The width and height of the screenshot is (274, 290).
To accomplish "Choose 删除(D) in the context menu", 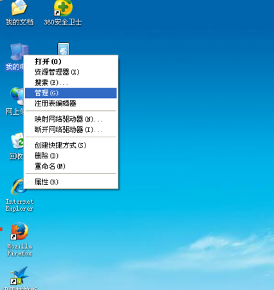I will [71, 156].
